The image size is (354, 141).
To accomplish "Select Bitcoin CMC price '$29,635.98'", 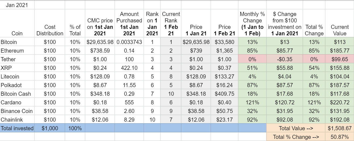I will [x=100, y=42].
